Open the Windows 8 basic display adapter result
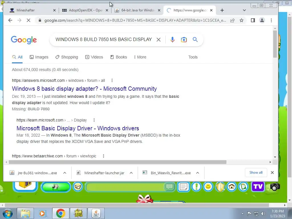 coord(84,89)
